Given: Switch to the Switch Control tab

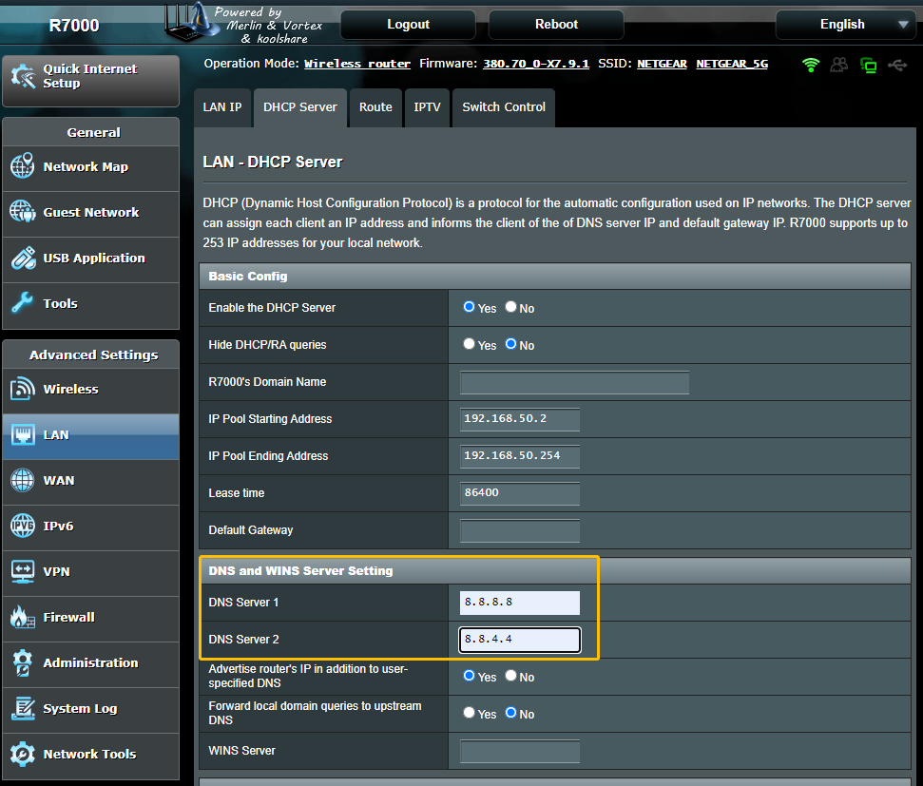Looking at the screenshot, I should point(504,107).
